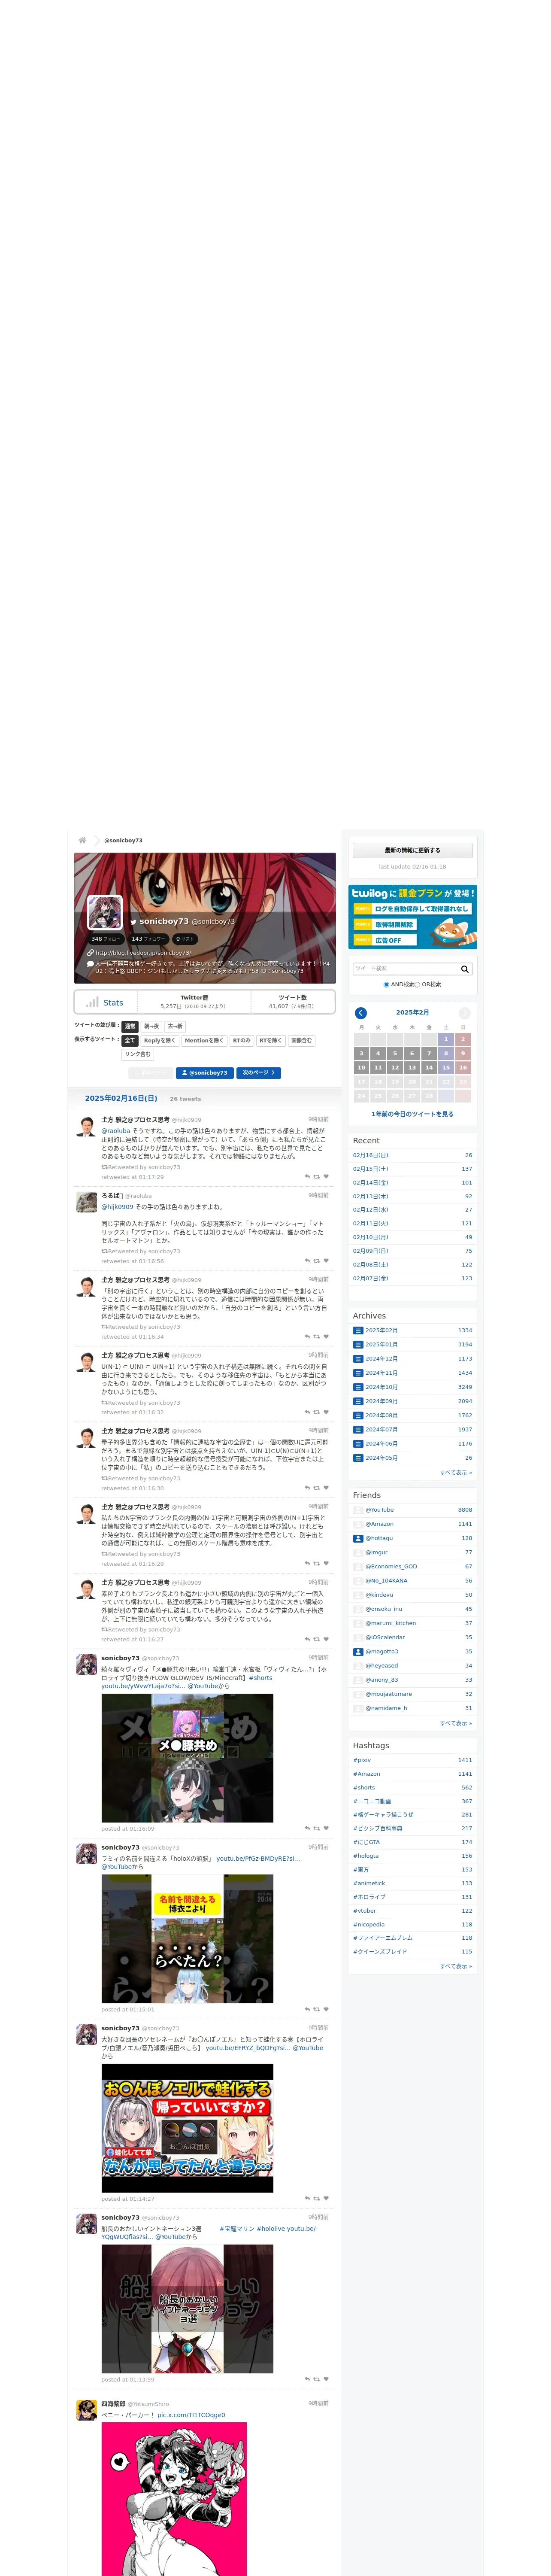Viewport: 551px width, 2576px height.
Task: Toggle the Replyを除く filter
Action: click(160, 1041)
